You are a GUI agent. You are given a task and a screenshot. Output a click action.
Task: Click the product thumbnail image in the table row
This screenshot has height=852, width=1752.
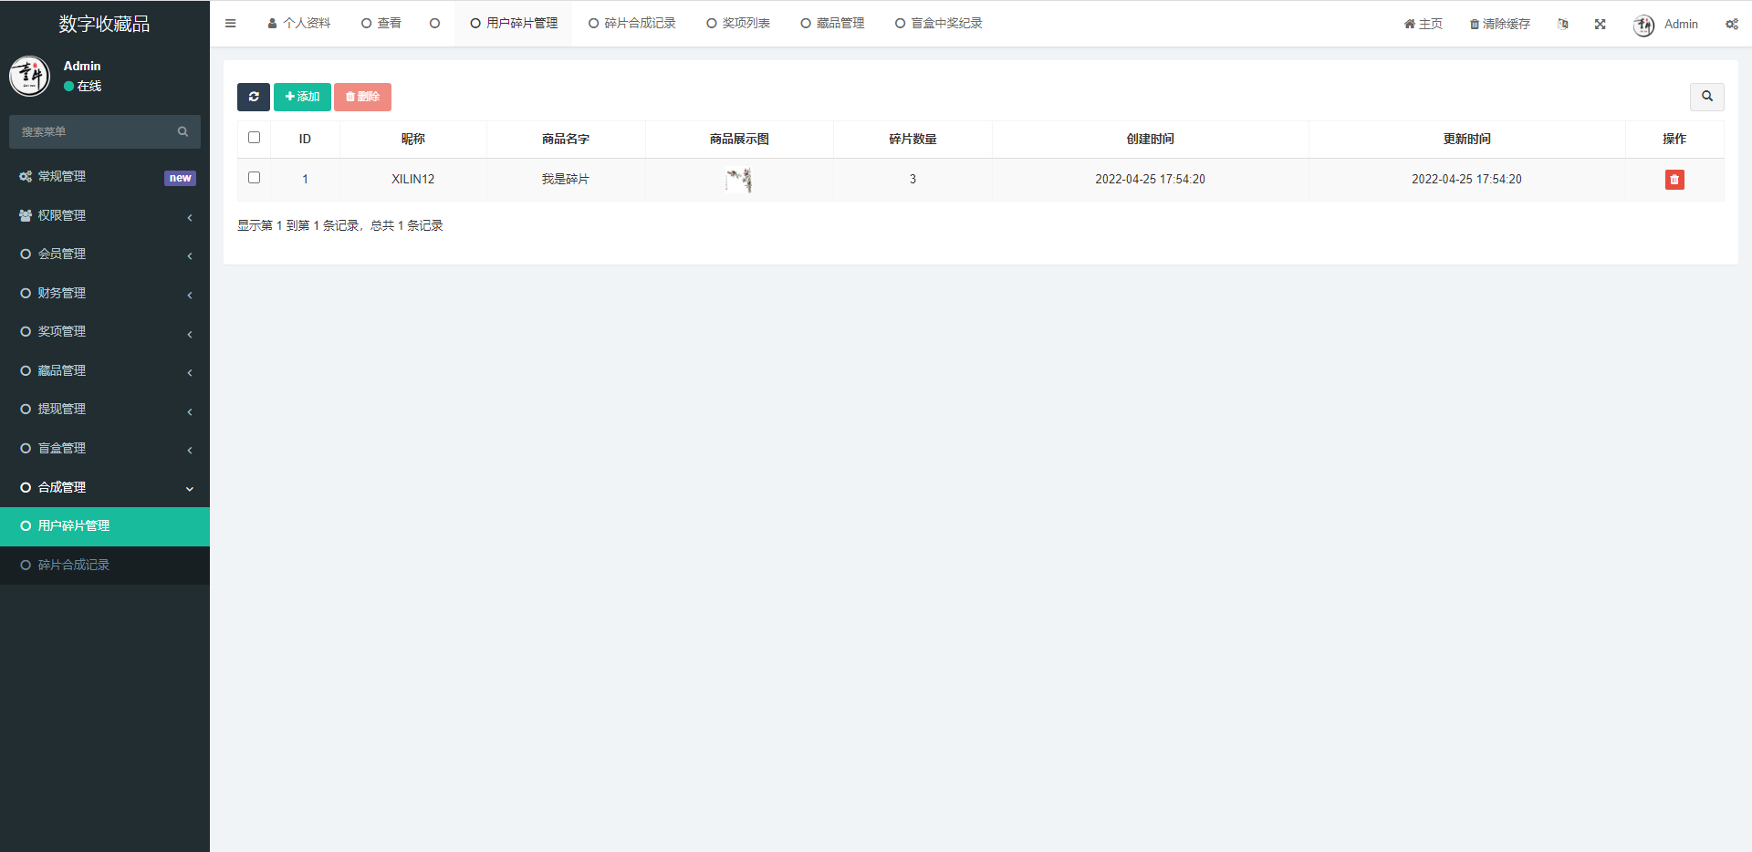[x=738, y=179]
